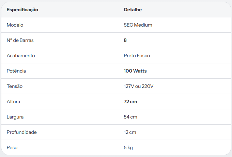Select the Altura row label

click(x=13, y=101)
